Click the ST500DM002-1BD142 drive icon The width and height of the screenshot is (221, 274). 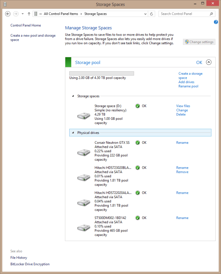coord(85,228)
